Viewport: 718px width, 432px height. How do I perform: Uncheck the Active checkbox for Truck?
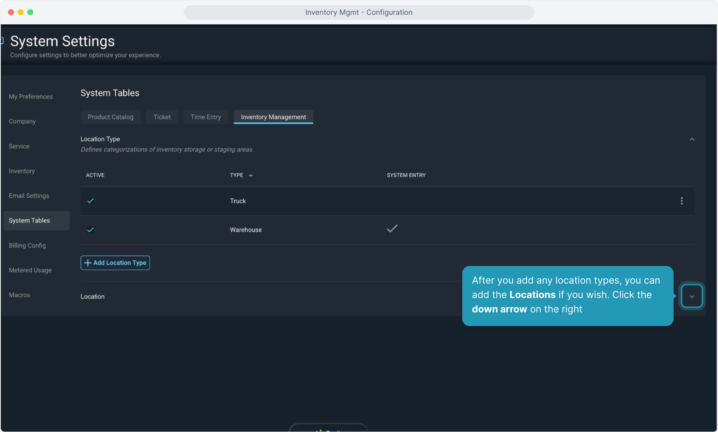point(90,201)
